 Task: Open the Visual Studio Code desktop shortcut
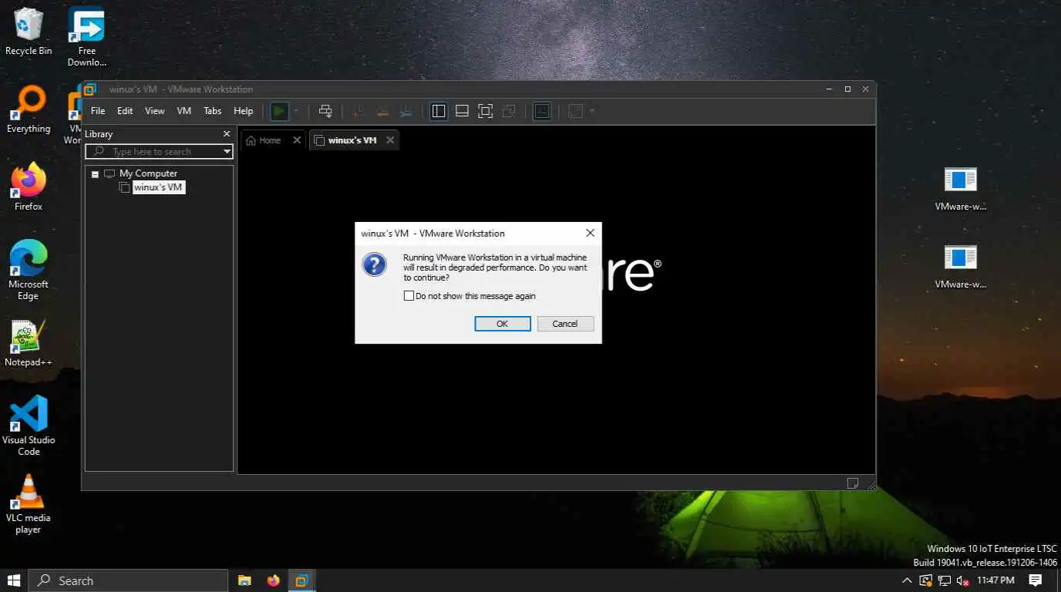coord(29,425)
